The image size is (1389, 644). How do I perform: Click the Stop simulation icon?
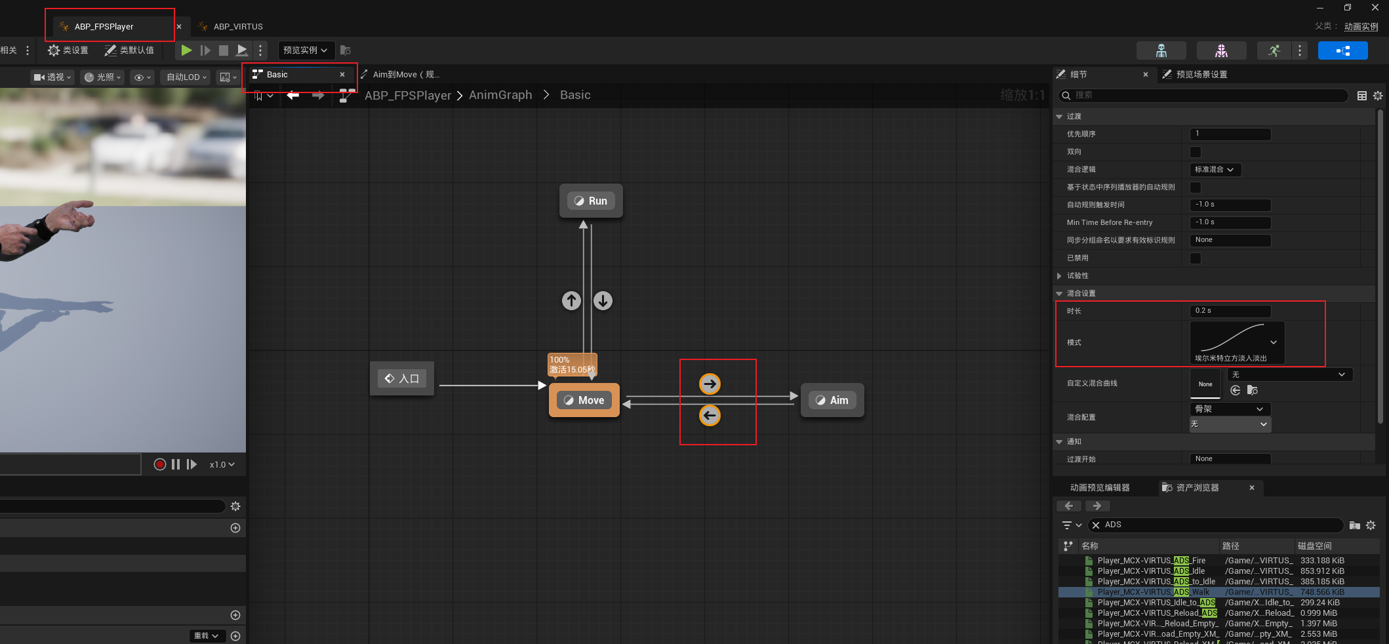[224, 50]
